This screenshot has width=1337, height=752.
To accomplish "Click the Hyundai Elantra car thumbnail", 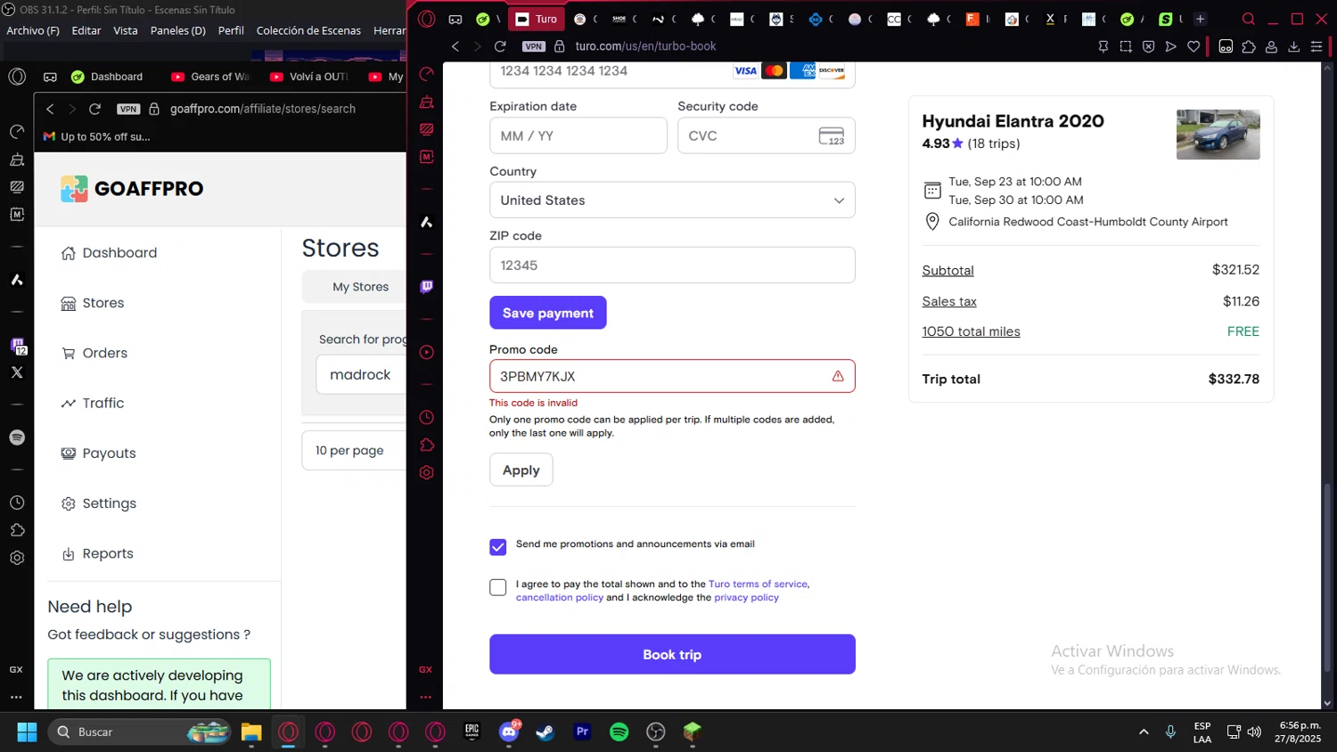I will [x=1218, y=135].
